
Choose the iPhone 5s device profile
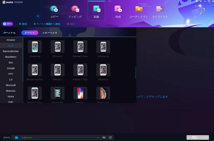click(35, 49)
